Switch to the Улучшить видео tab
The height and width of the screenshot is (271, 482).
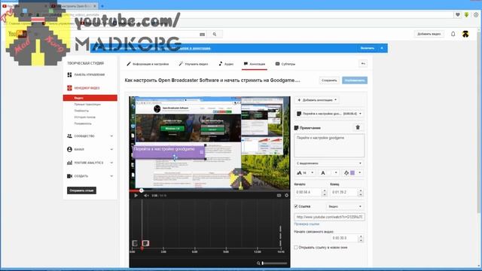[x=194, y=64]
